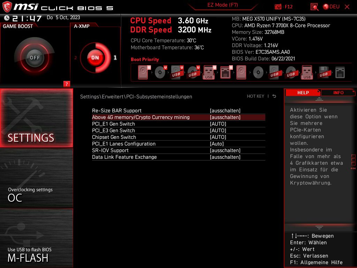Click the bottom grip handle of the help panel

319,227
